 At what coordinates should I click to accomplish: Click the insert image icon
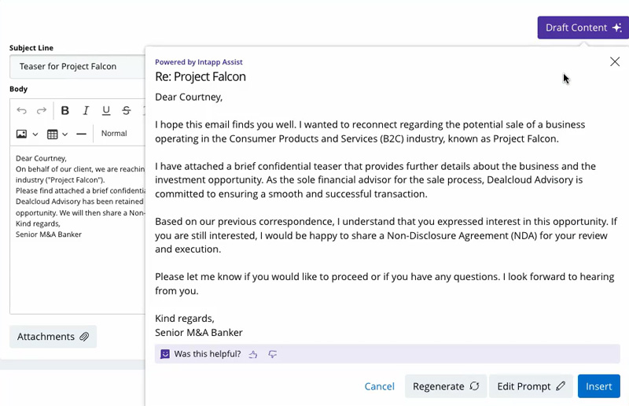(x=22, y=134)
